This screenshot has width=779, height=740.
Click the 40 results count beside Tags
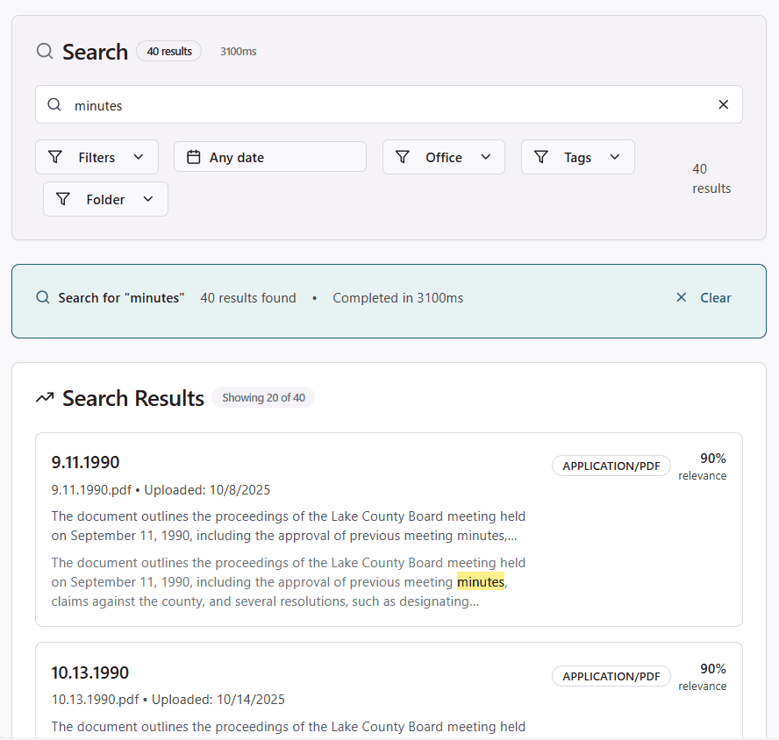[x=711, y=178]
